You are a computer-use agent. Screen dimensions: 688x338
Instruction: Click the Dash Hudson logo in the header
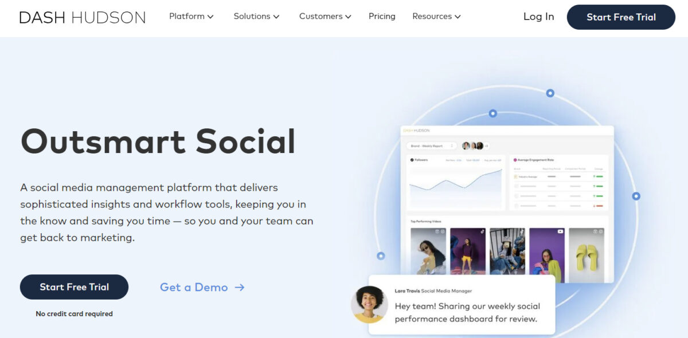point(83,17)
